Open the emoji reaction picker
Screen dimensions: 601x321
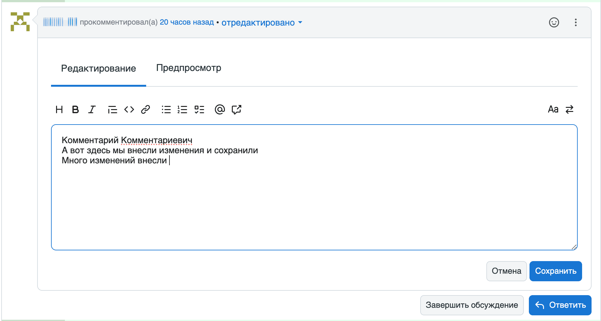554,22
